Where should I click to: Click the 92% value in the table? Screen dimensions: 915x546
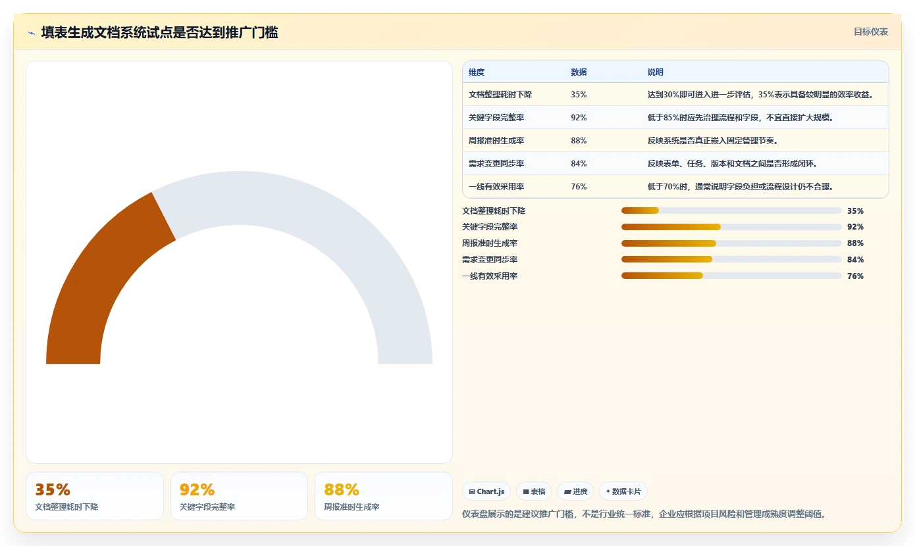tap(579, 118)
